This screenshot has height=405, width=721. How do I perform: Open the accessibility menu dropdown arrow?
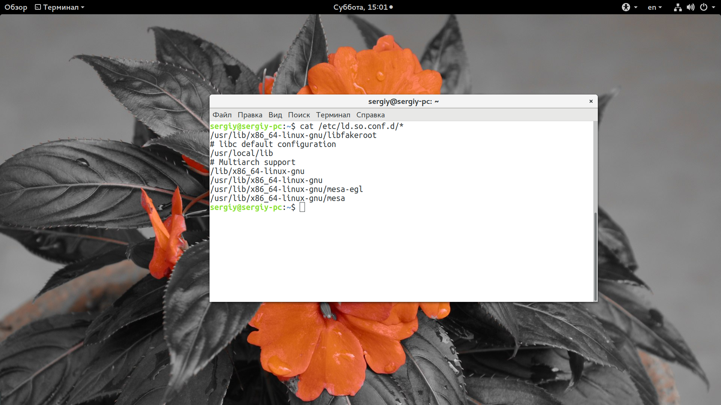(635, 7)
